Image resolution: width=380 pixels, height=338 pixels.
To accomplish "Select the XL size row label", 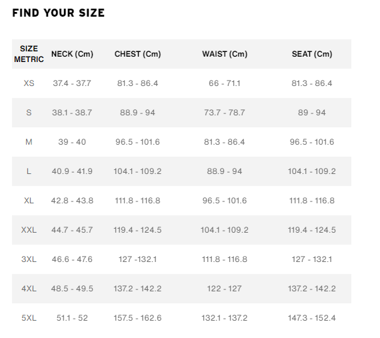I will point(29,201).
